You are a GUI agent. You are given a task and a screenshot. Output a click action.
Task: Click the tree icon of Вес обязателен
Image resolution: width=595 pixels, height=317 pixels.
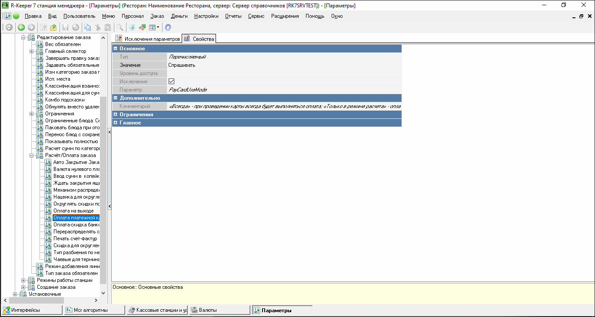coord(40,44)
